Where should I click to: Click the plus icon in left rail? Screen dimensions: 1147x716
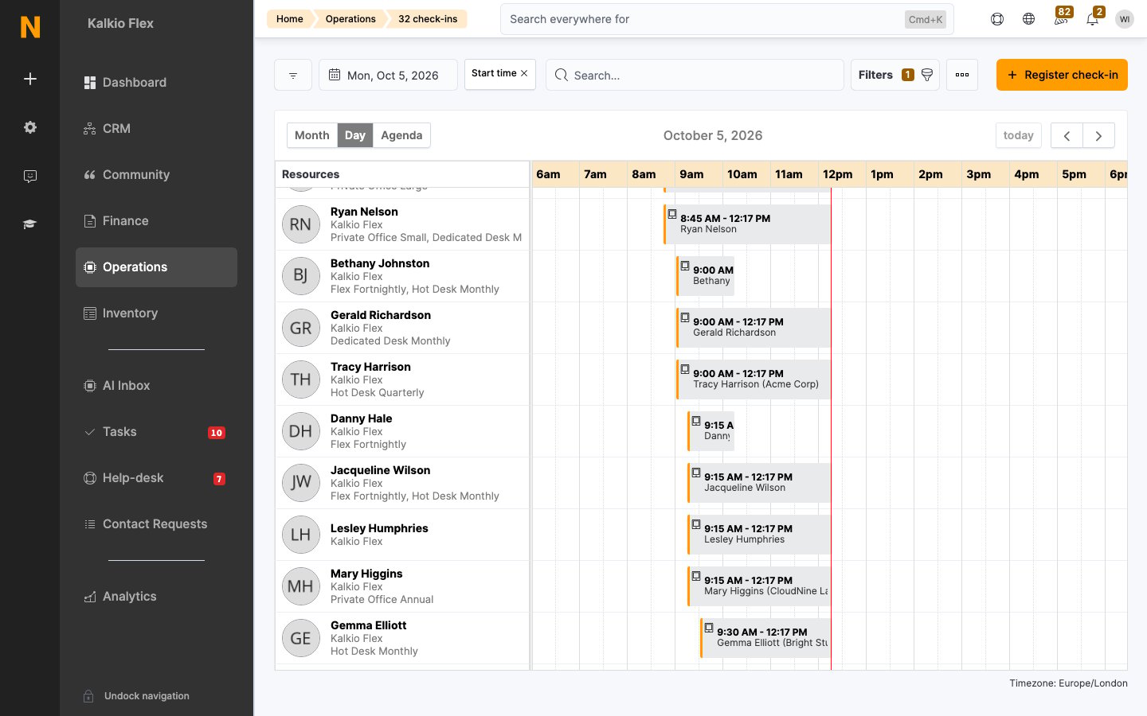tap(30, 79)
